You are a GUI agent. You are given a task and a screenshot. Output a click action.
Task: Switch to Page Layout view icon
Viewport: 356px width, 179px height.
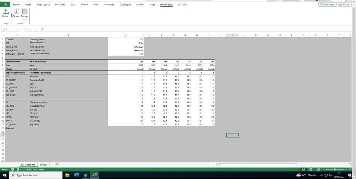coord(311,169)
